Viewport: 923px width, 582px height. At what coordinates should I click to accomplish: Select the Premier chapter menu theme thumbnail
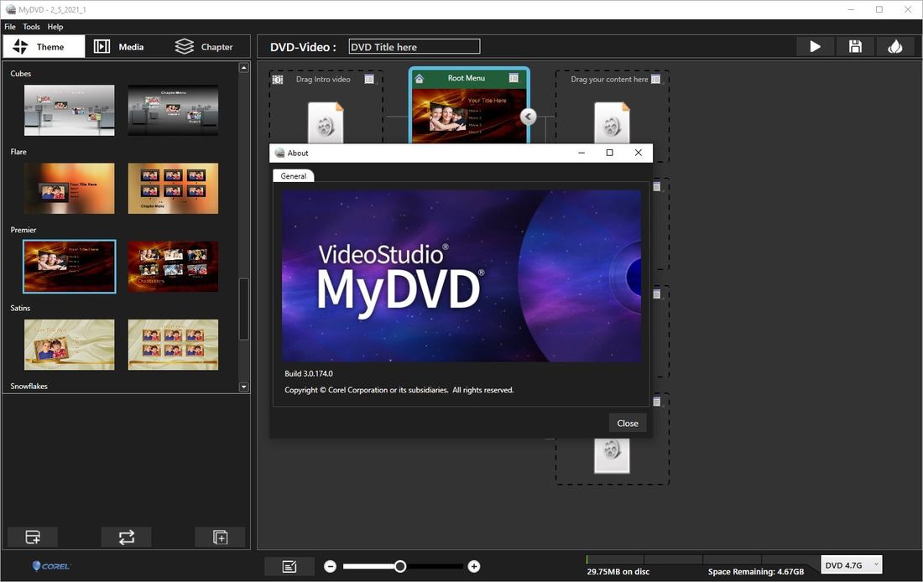point(173,267)
